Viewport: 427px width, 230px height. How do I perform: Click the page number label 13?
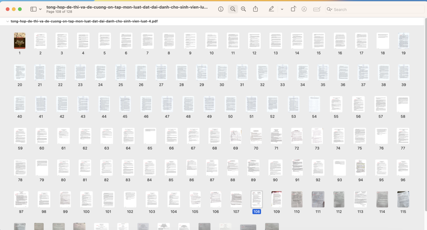276,53
